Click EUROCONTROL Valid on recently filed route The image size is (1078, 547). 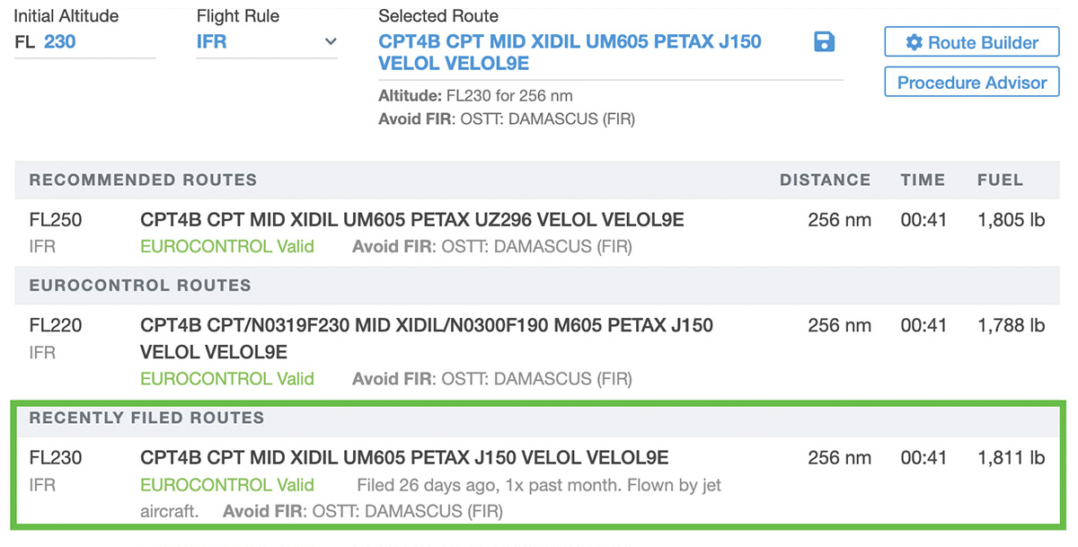coord(227,485)
